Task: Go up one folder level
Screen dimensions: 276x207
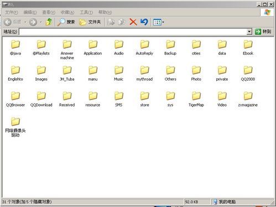Action: [49, 22]
